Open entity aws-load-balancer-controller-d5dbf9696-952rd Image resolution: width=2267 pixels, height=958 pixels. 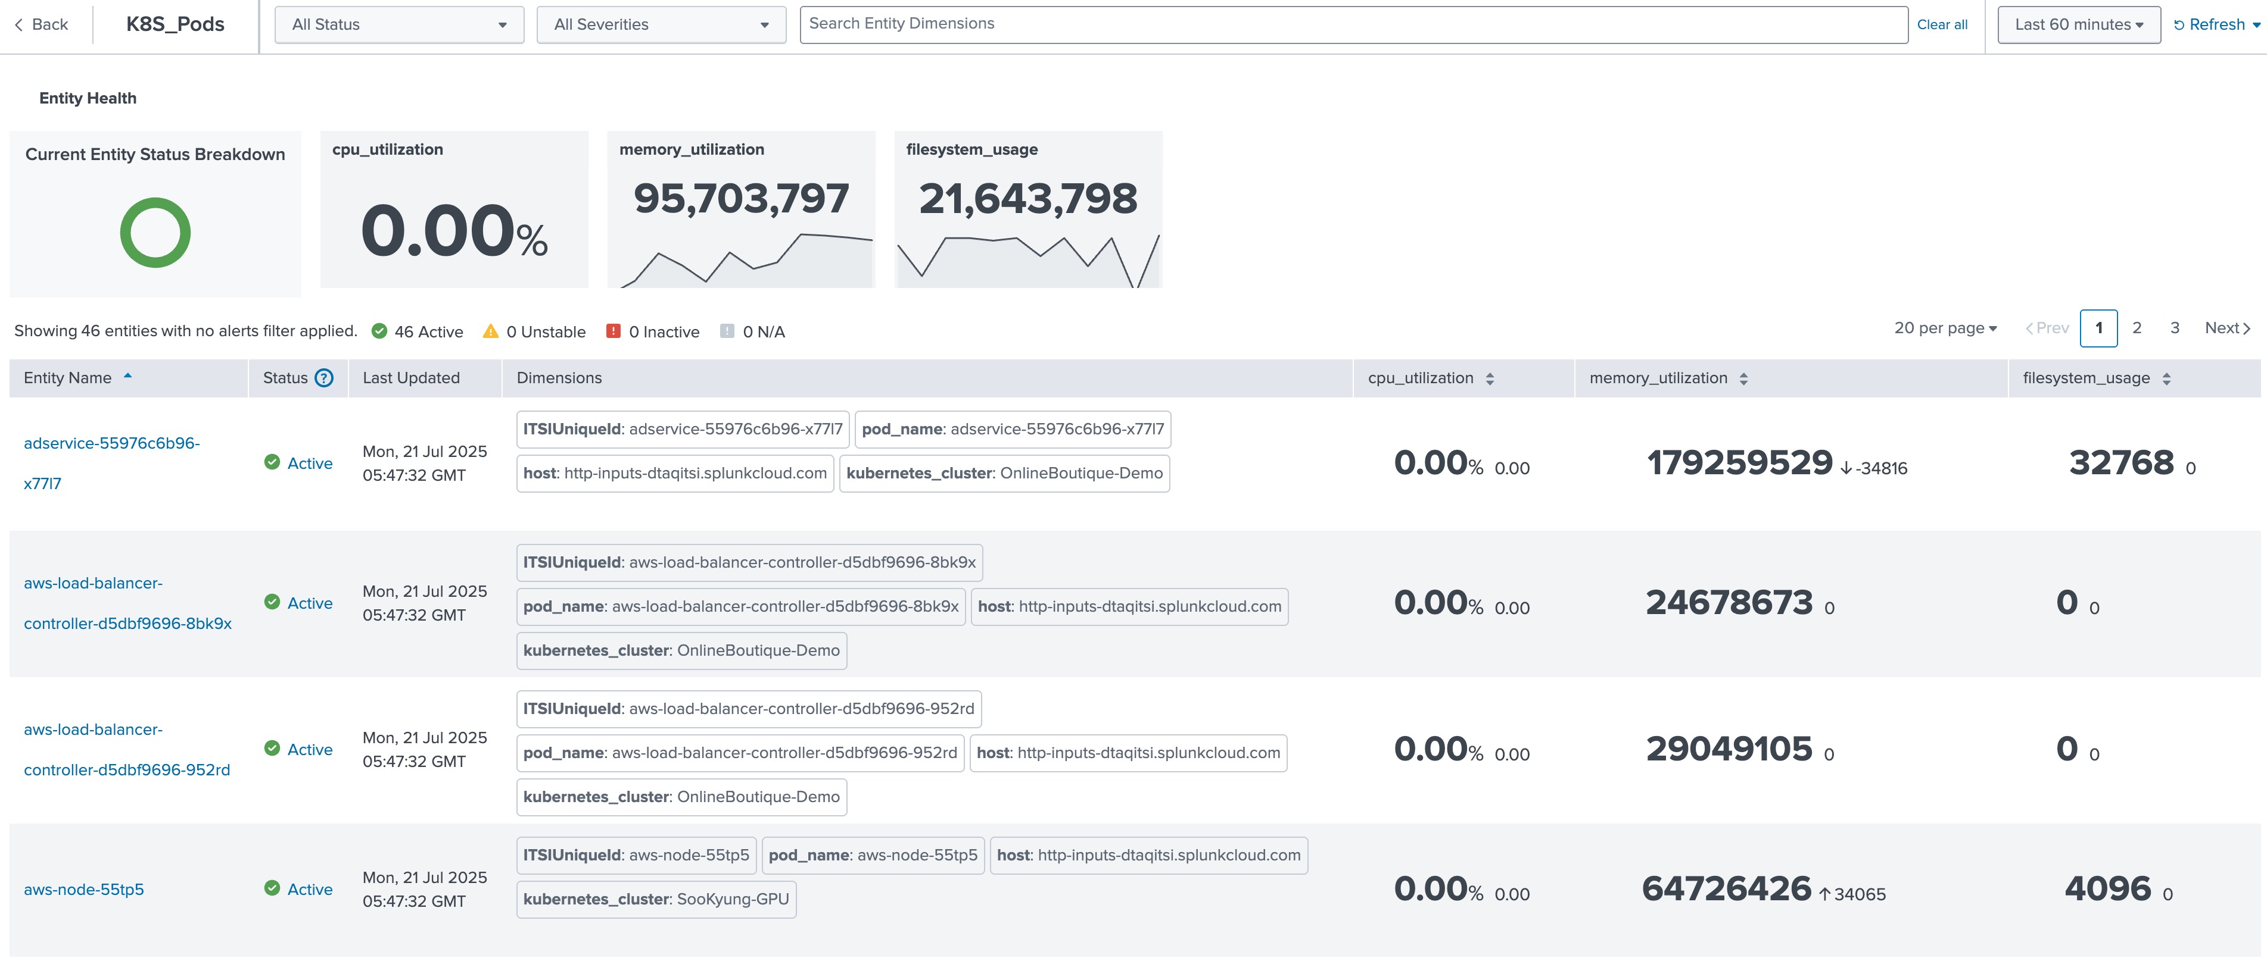(127, 750)
